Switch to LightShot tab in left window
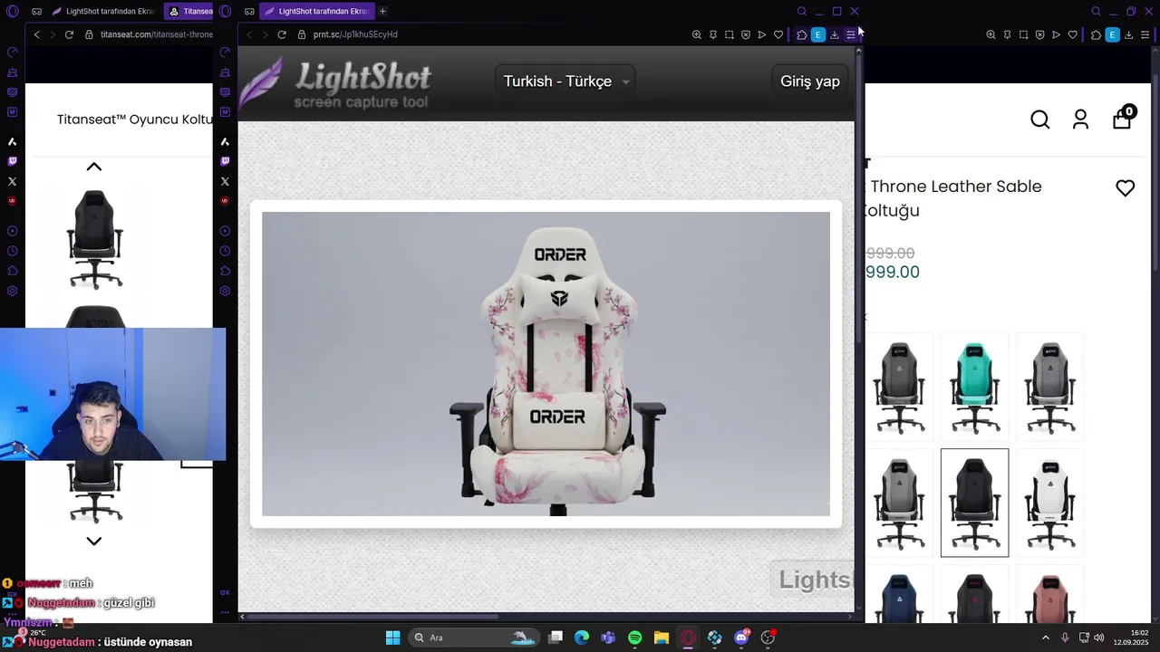This screenshot has height=652, width=1160. (x=102, y=11)
